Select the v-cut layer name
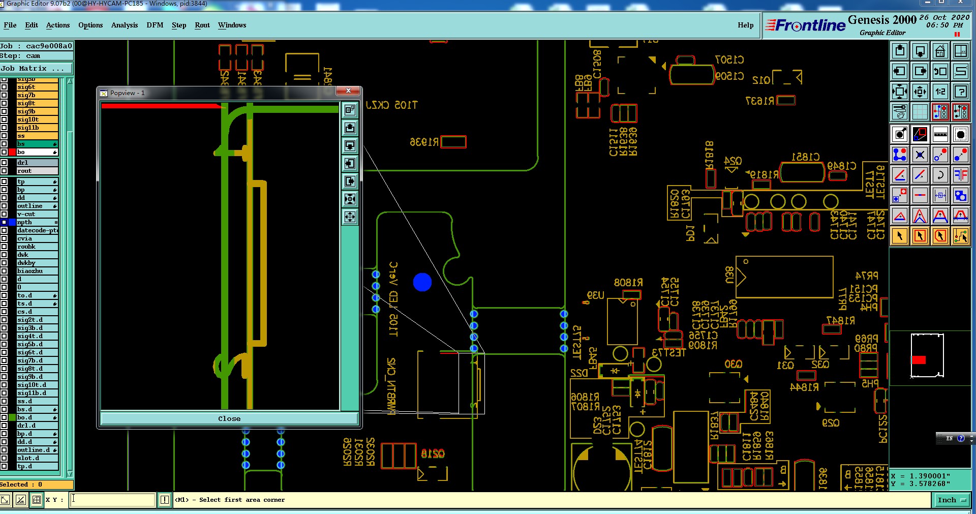976x514 pixels. tap(37, 214)
